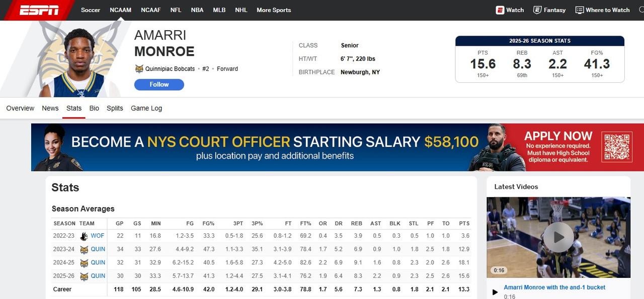Open QUIN link for 2025-26 season
This screenshot has width=644, height=299.
click(98, 276)
